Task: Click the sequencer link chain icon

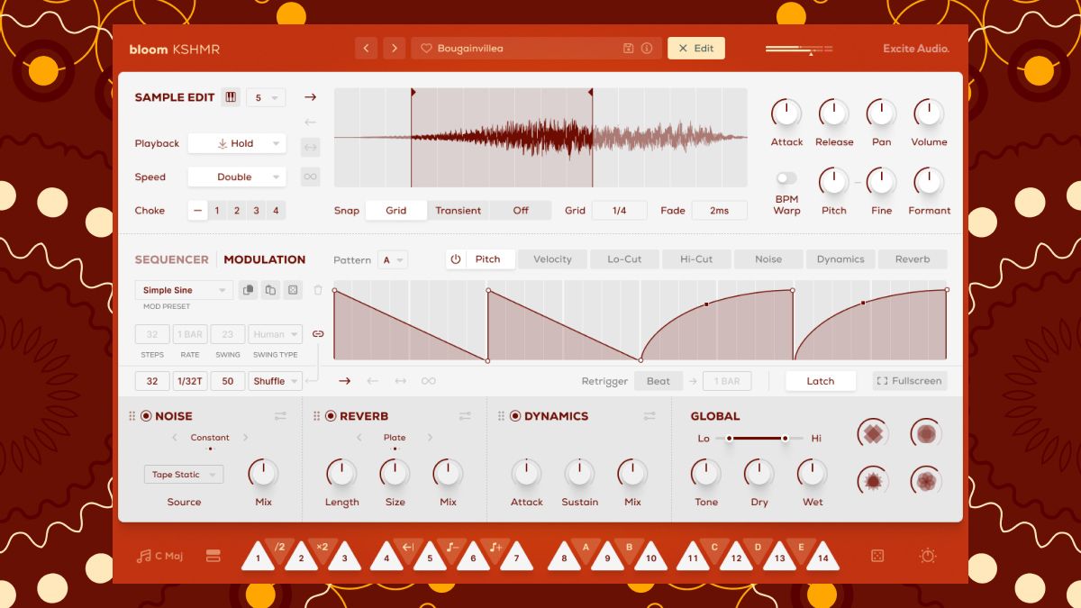Action: point(318,333)
